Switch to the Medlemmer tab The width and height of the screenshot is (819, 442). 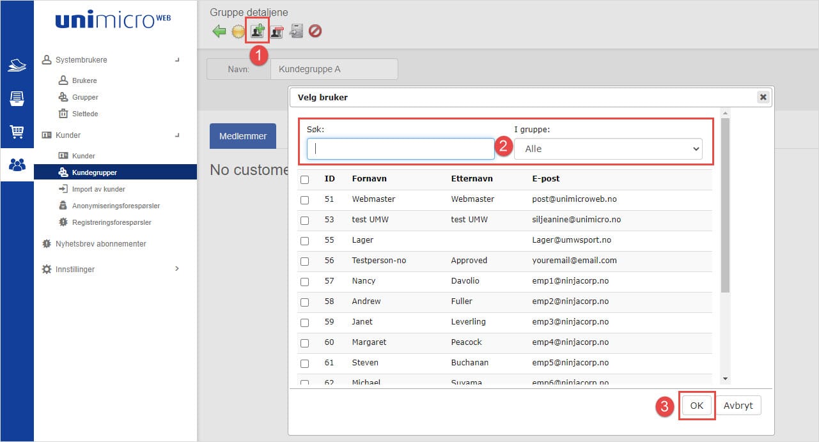pos(242,136)
